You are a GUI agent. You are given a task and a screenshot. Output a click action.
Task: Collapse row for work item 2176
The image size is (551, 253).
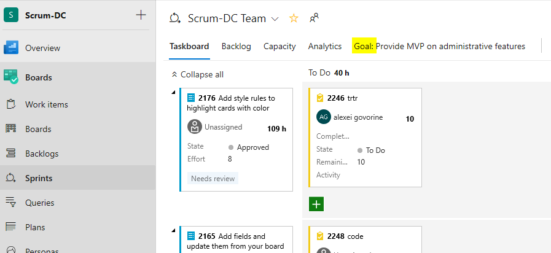tap(173, 93)
